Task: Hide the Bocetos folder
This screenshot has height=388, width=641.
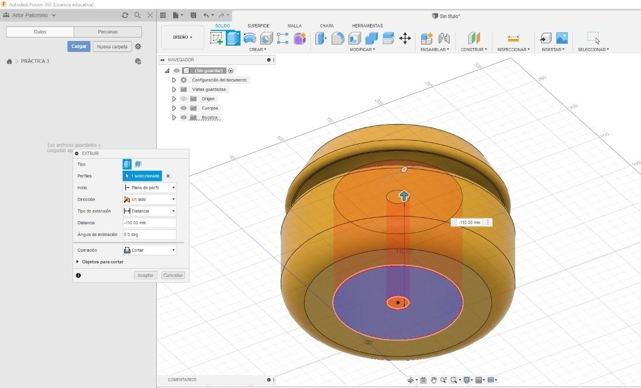Action: click(x=184, y=118)
